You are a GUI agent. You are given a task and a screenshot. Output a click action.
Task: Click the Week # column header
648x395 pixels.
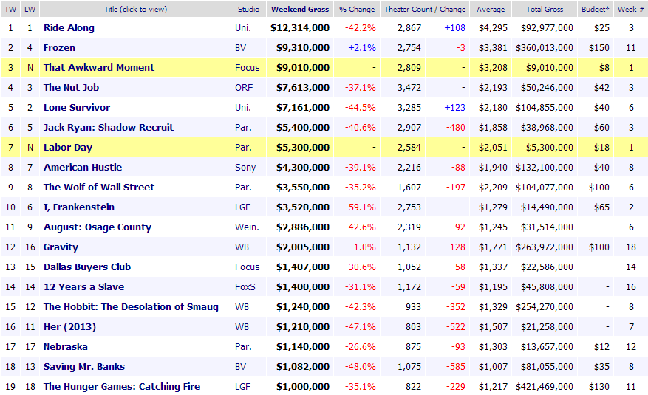[631, 9]
